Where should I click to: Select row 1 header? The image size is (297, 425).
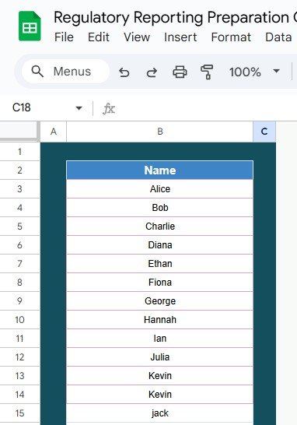click(x=19, y=152)
